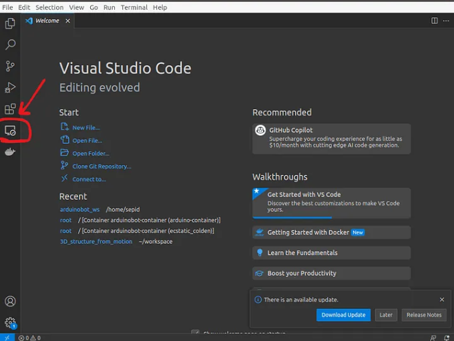Click the Download Update button
Image resolution: width=454 pixels, height=341 pixels.
click(343, 315)
